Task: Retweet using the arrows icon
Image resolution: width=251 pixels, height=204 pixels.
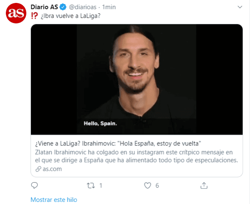Action: coord(91,186)
